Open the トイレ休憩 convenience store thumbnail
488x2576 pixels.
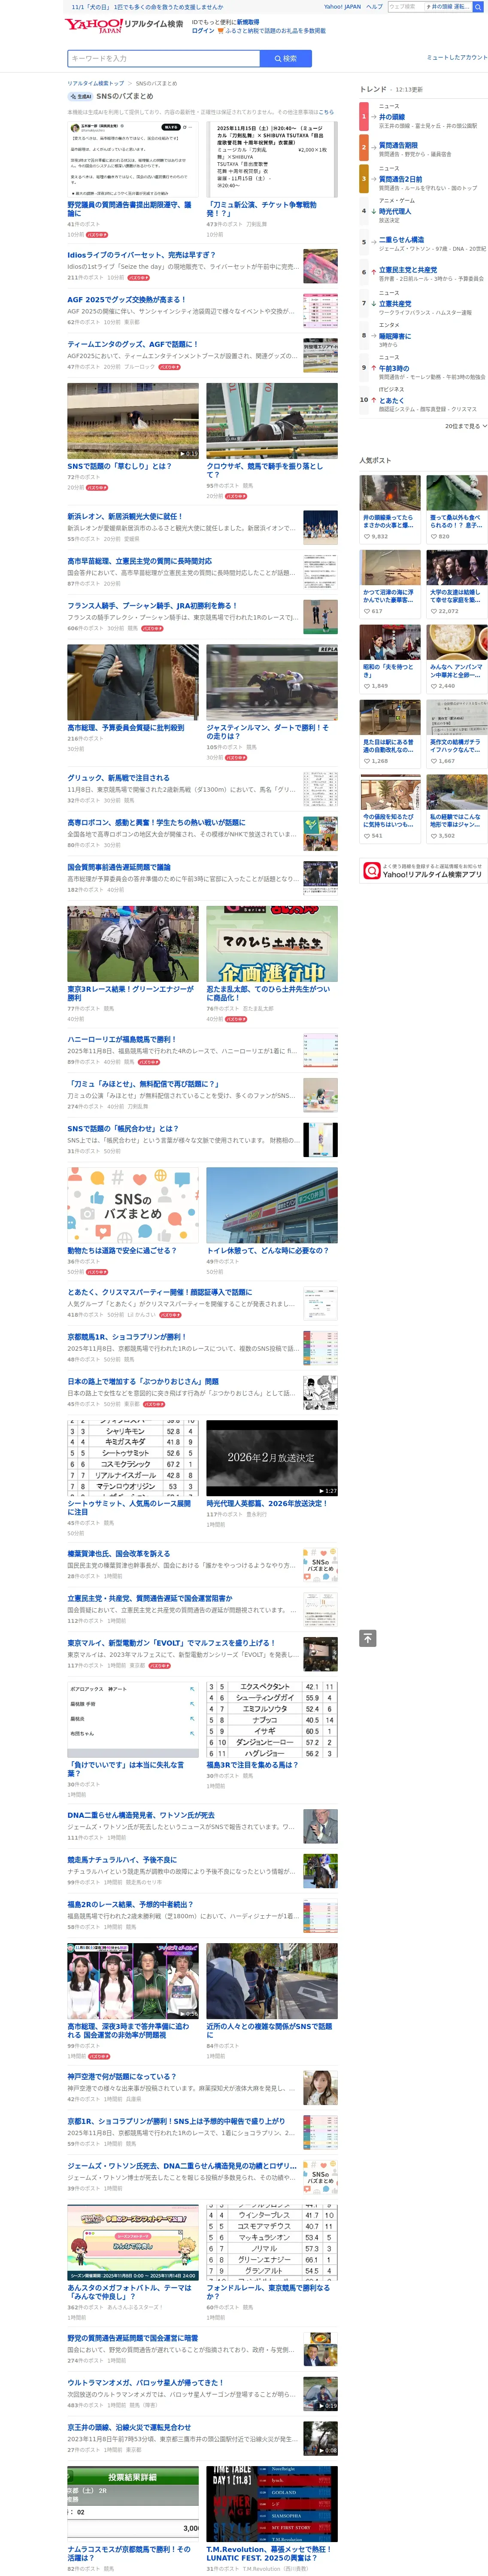[272, 1205]
